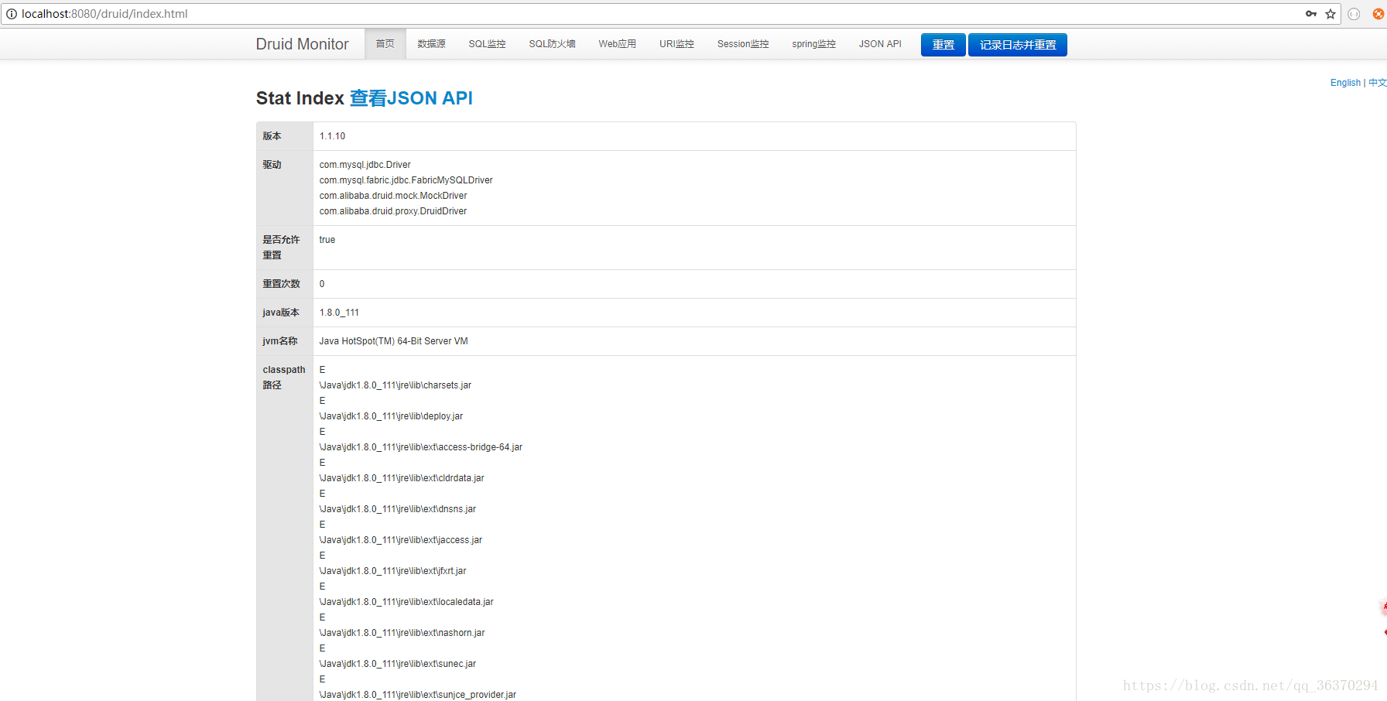Viewport: 1387px width, 701px height.
Task: Click the jvm名称 row label
Action: coord(279,341)
